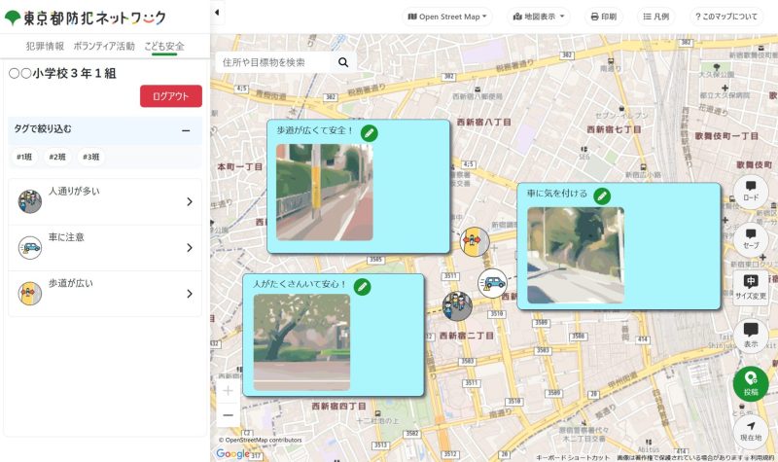Edit the 歩道が広くて安全！ post with pencil icon
This screenshot has height=462, width=778.
coord(369,132)
